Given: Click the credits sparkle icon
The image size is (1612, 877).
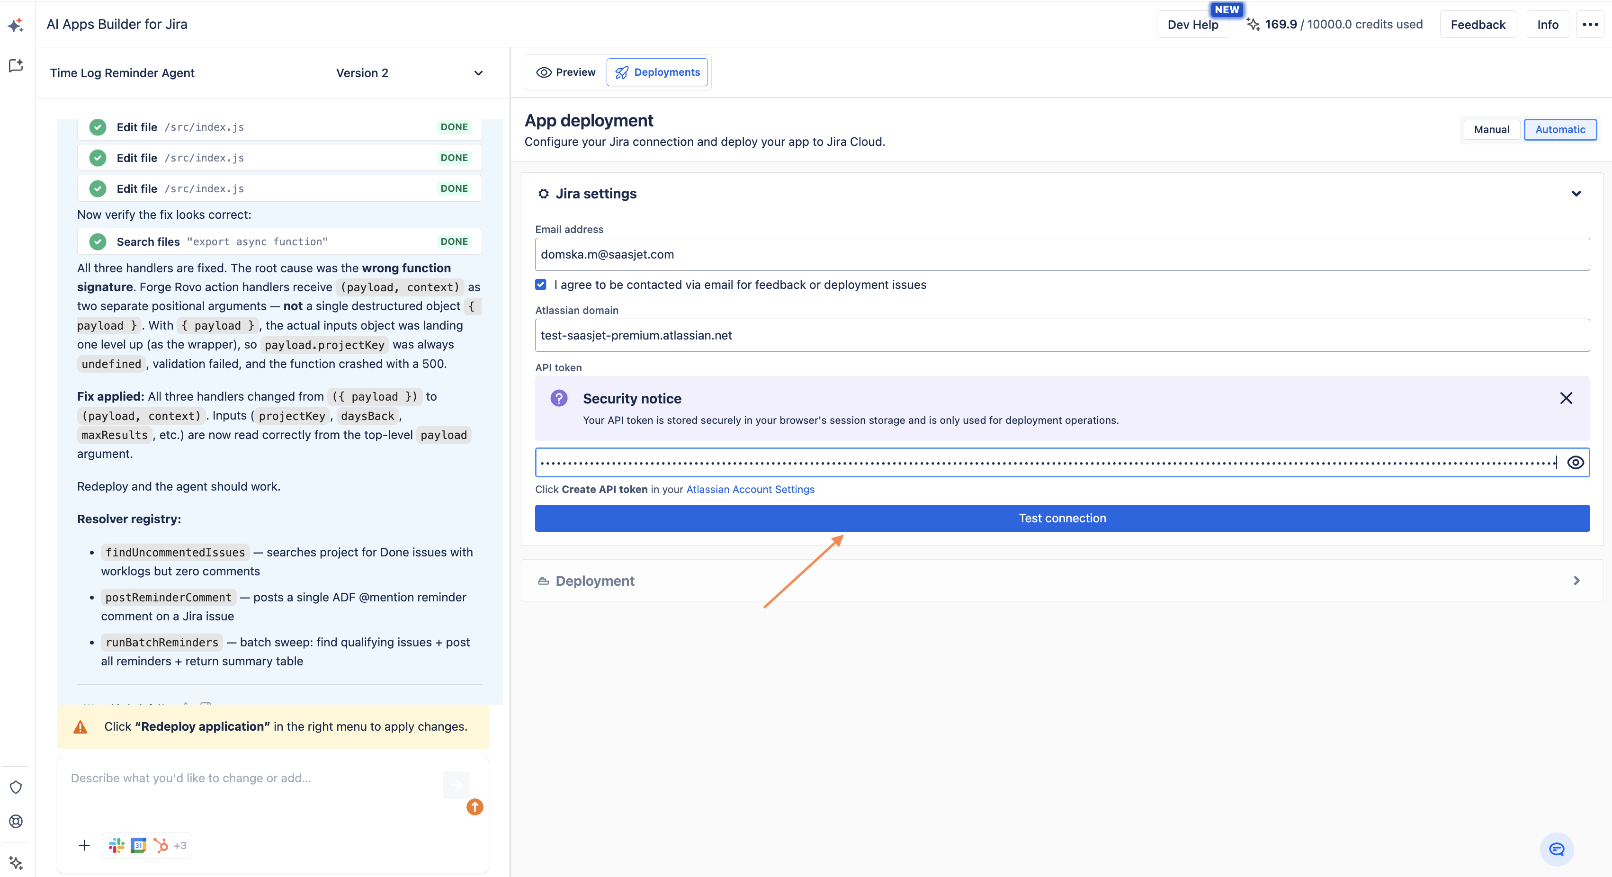Looking at the screenshot, I should [x=1253, y=25].
